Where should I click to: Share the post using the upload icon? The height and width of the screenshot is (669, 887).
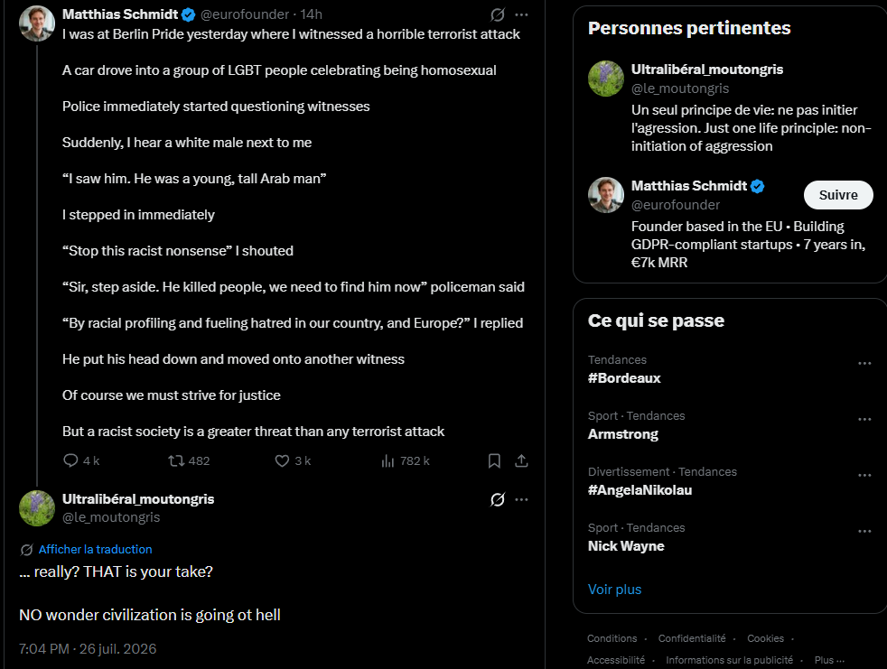coord(521,460)
